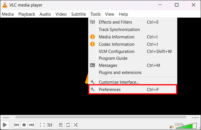The width and height of the screenshot is (201, 130).
Task: Click the playback seek bar
Action: tap(100, 117)
